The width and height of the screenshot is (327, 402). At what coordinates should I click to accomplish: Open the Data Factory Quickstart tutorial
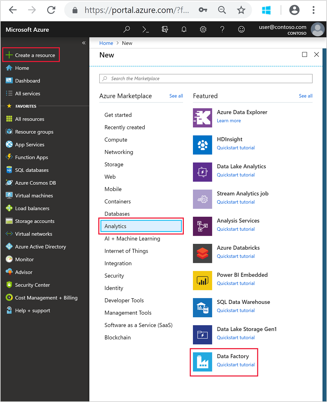coord(236,365)
